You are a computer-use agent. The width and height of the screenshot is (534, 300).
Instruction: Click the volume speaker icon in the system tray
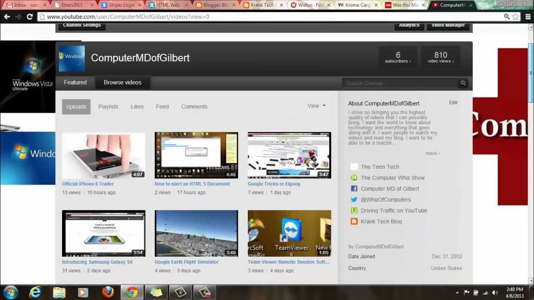click(495, 292)
